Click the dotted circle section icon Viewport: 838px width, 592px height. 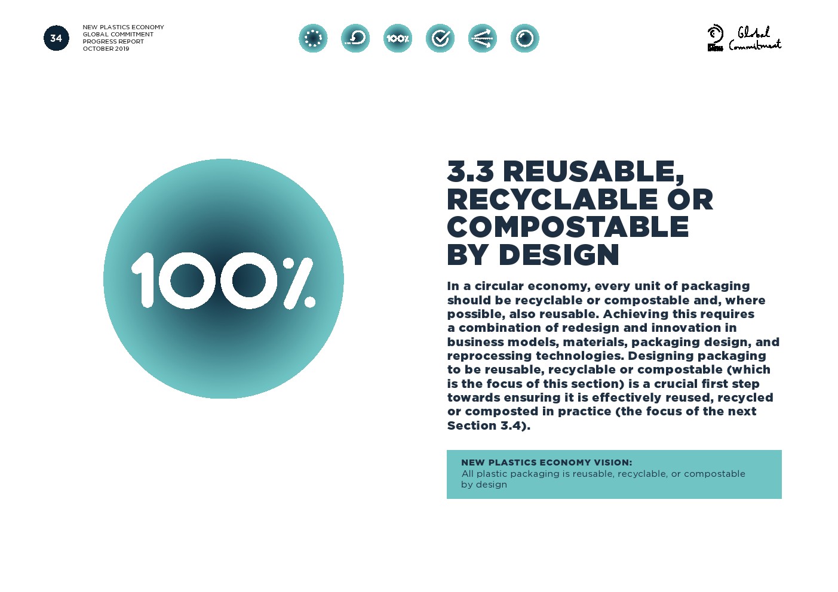pos(313,38)
